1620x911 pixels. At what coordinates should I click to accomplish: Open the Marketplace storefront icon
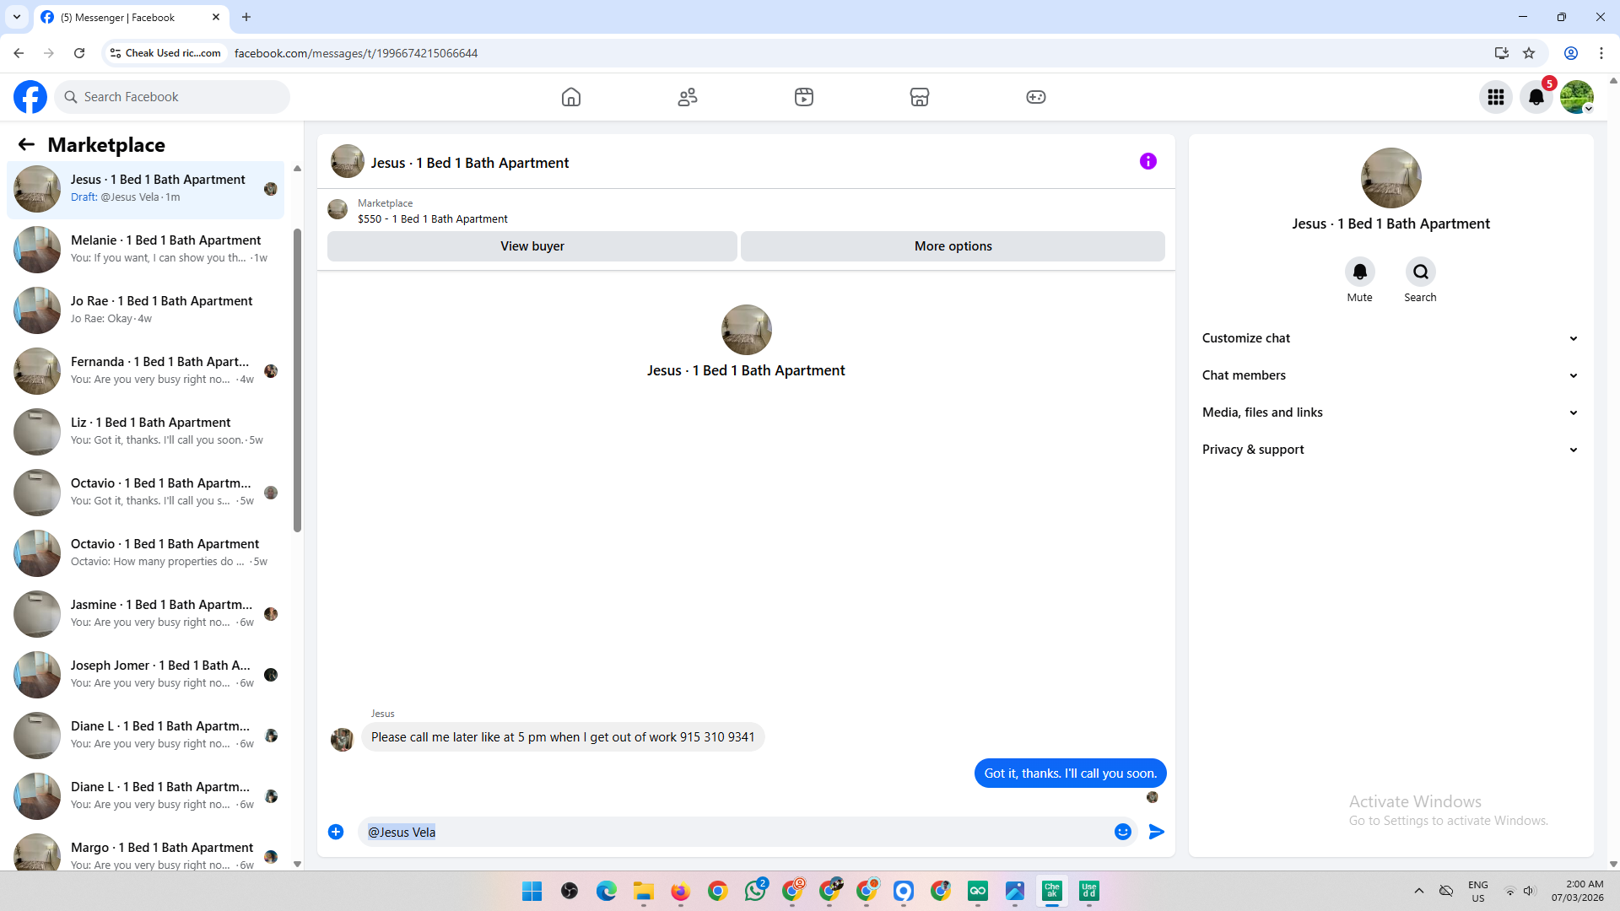pyautogui.click(x=920, y=97)
